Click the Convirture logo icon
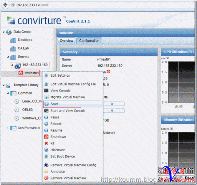This screenshot has height=185, width=197. click(x=11, y=21)
